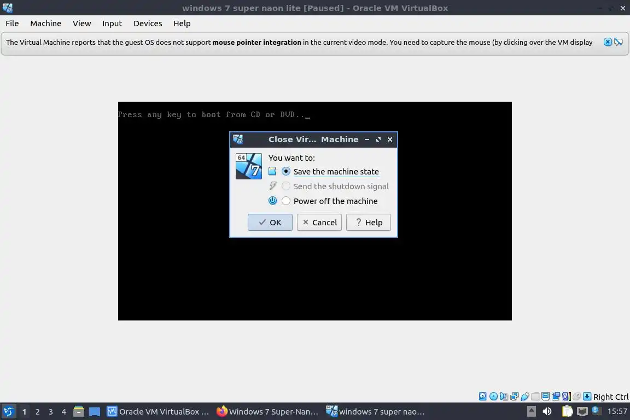This screenshot has height=420, width=630.
Task: Switch to virtual desktop 1
Action: [25, 412]
